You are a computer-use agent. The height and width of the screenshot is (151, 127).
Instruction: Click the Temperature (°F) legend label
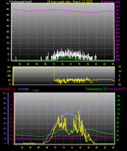pyautogui.click(x=96, y=89)
